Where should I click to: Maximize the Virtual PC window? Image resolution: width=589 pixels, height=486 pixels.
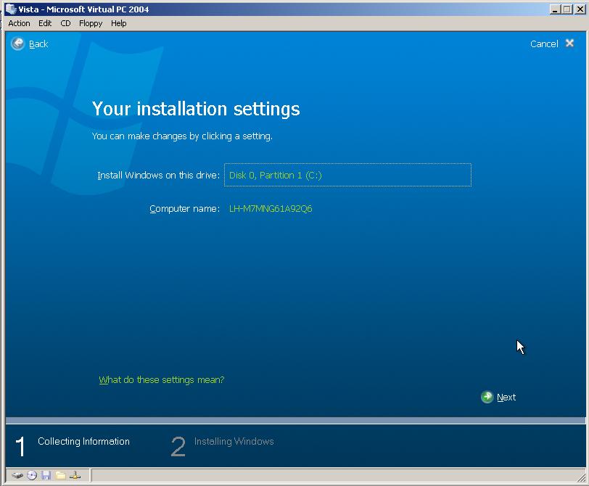567,9
